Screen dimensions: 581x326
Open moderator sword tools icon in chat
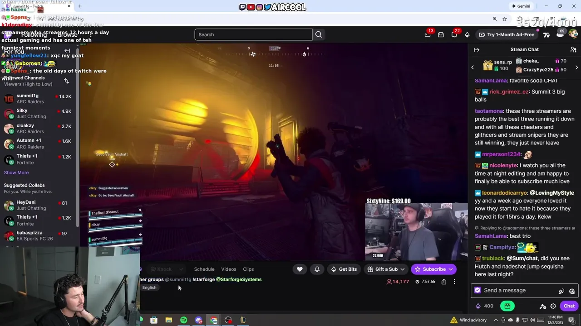(x=543, y=306)
